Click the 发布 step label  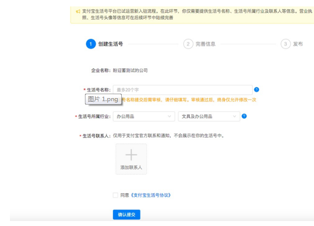(298, 44)
